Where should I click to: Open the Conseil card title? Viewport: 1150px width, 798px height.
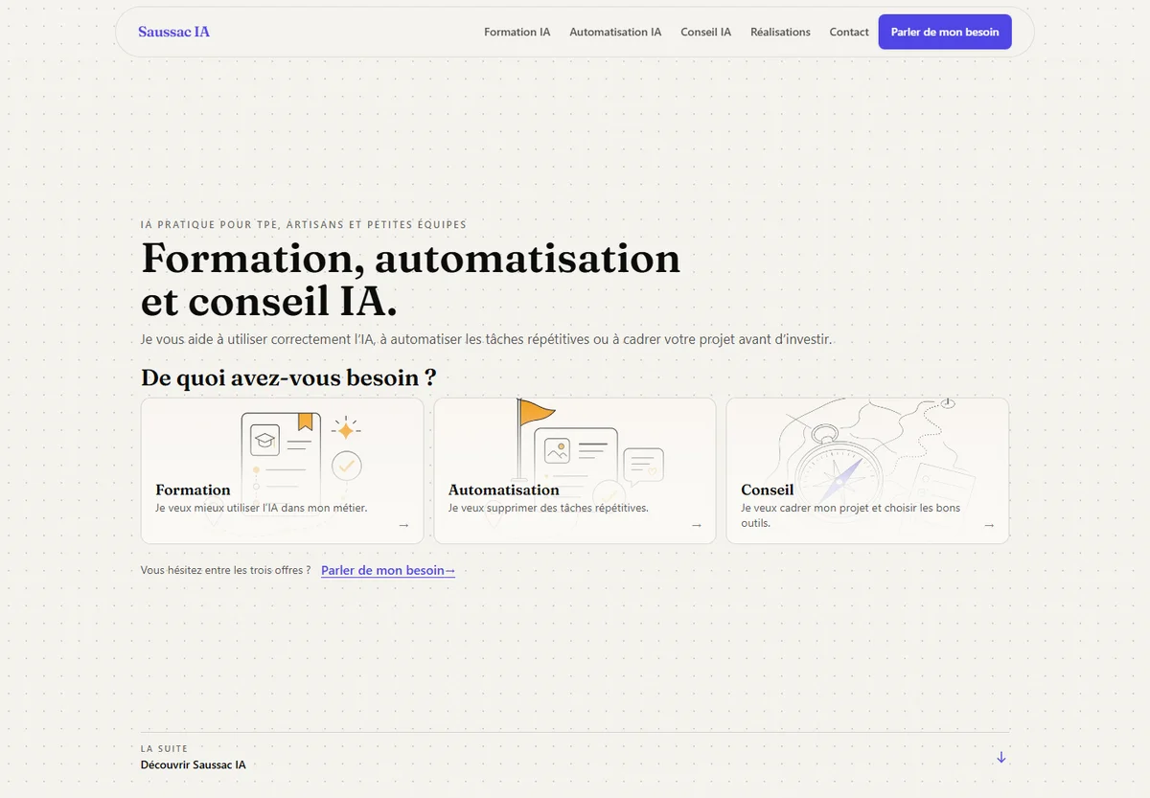tap(767, 490)
